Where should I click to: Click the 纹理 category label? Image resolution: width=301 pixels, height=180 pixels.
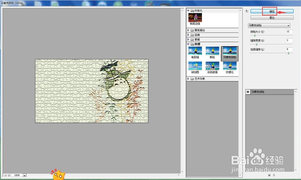[x=197, y=44]
